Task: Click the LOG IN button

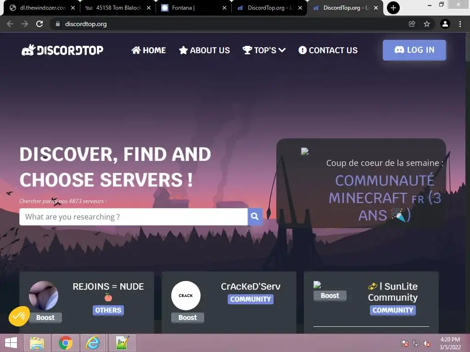Action: tap(414, 50)
